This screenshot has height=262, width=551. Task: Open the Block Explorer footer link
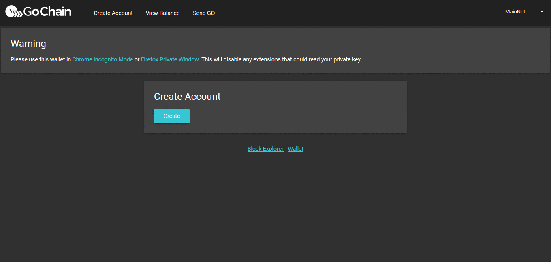click(265, 149)
